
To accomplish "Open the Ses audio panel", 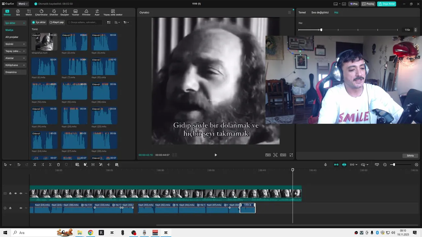I will [x=18, y=13].
